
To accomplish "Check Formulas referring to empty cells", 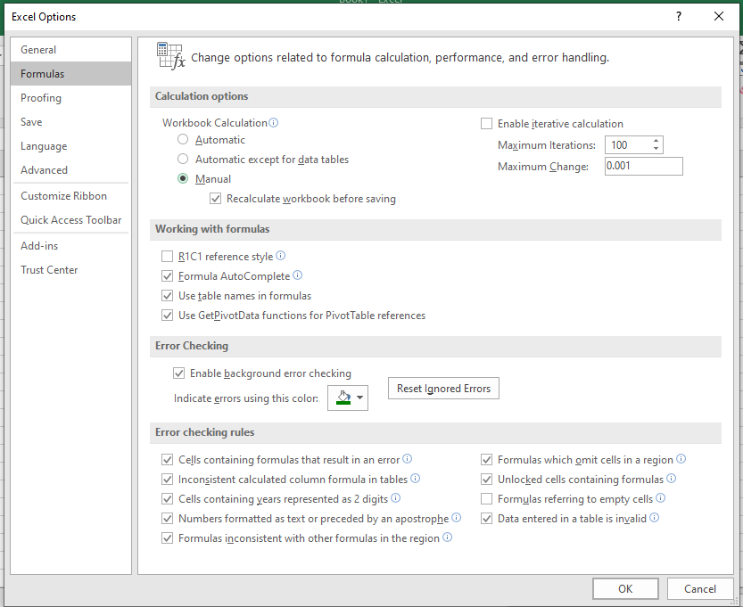I will (486, 499).
